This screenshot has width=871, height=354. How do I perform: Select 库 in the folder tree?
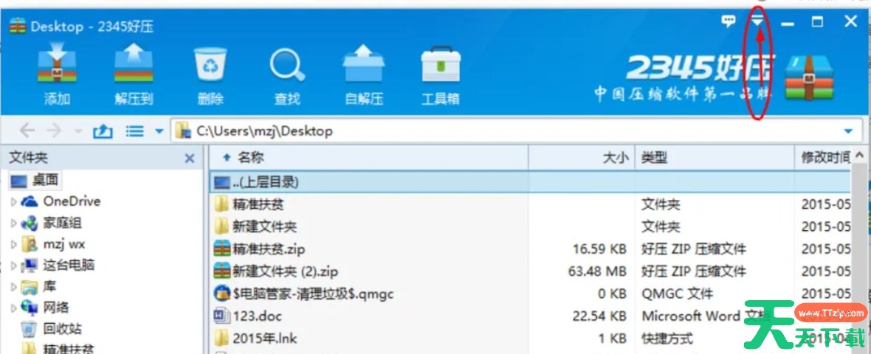tap(38, 287)
